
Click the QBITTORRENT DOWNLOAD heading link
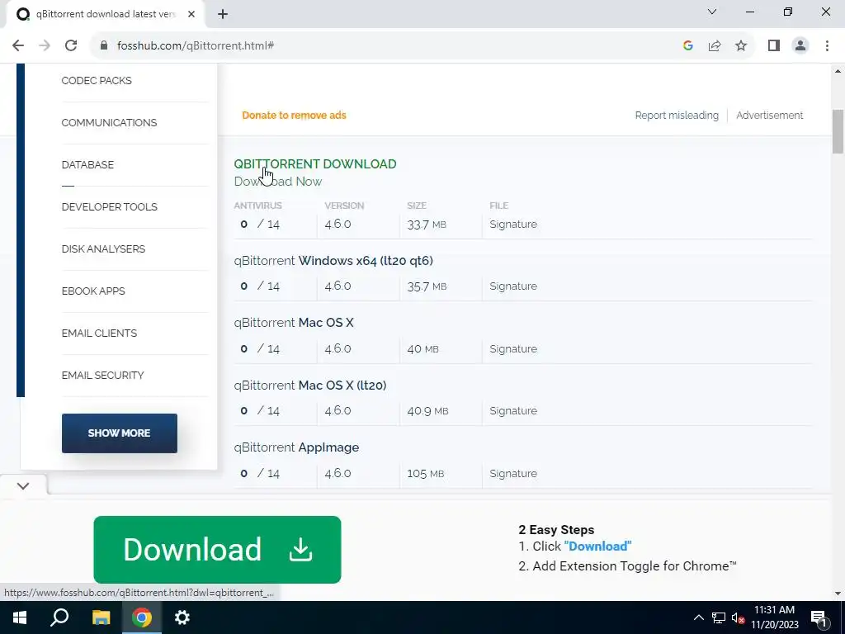pyautogui.click(x=314, y=164)
